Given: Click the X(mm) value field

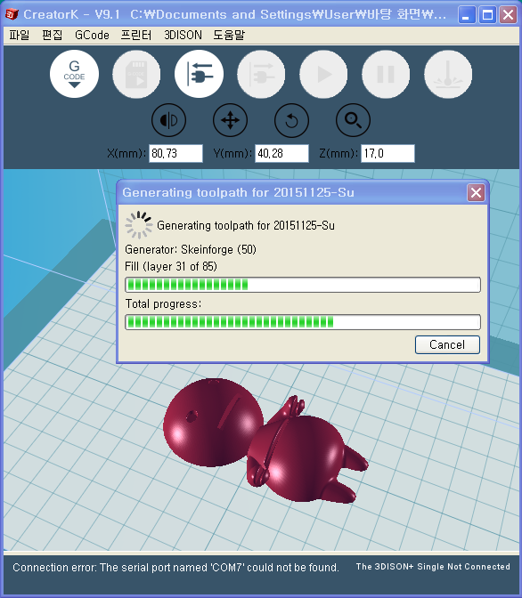Looking at the screenshot, I should click(175, 153).
